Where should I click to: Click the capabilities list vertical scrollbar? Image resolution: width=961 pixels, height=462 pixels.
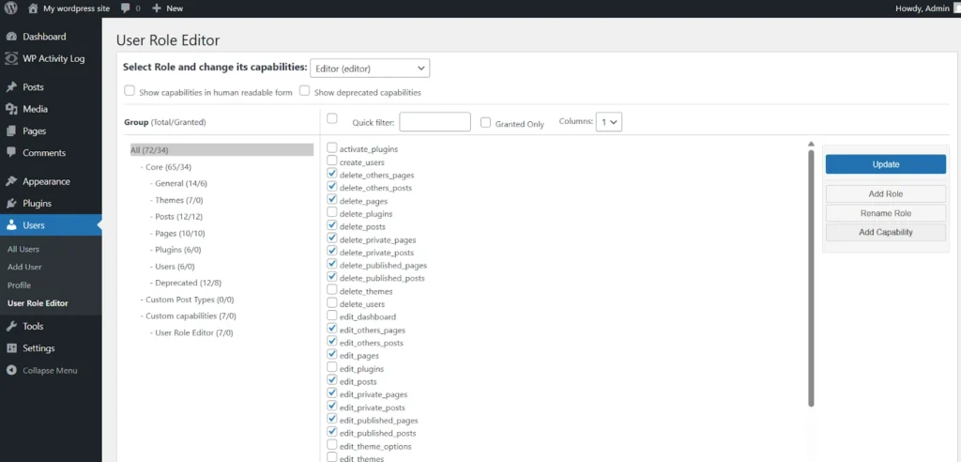[811, 272]
